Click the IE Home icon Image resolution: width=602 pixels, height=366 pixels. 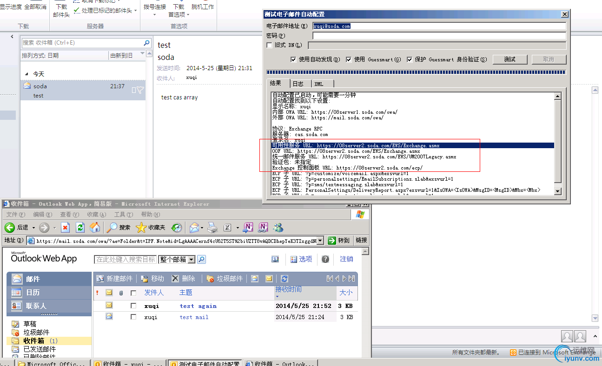[x=95, y=228]
